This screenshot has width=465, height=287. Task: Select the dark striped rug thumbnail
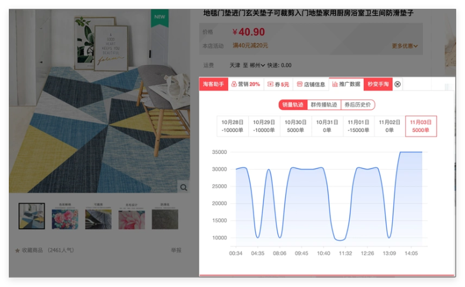98,216
